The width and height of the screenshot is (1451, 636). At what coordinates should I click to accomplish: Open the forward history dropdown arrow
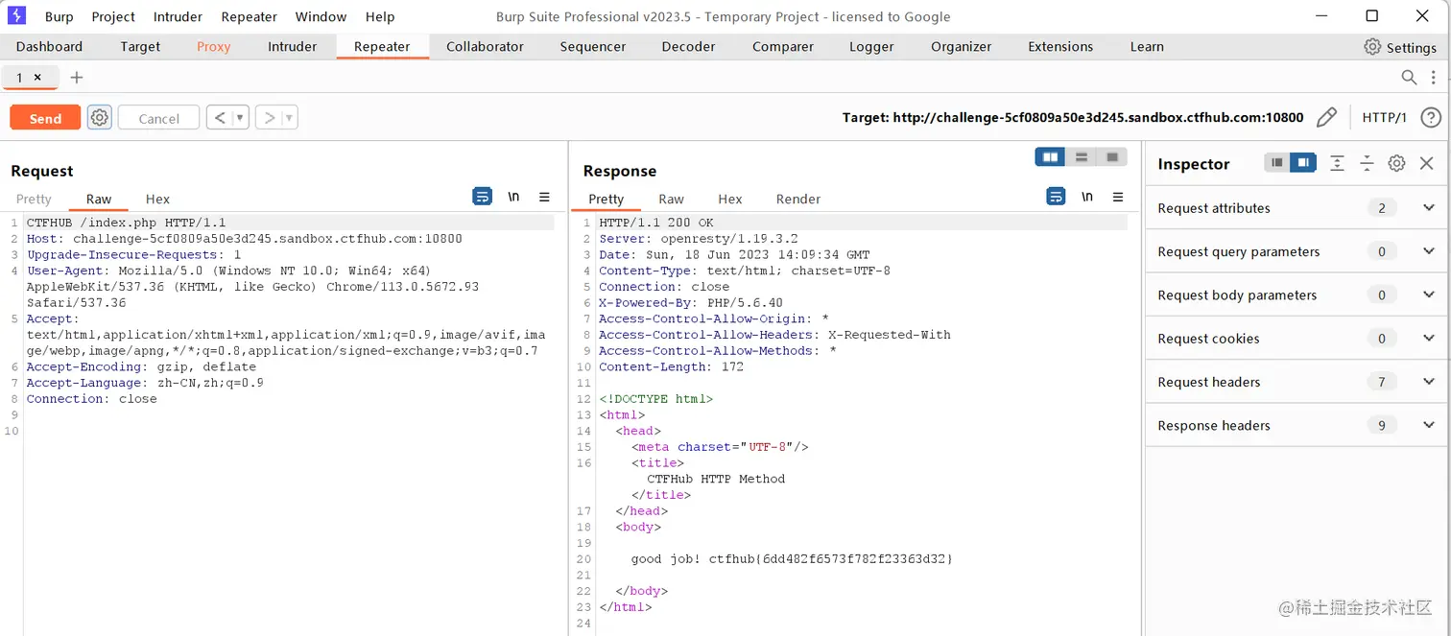289,117
